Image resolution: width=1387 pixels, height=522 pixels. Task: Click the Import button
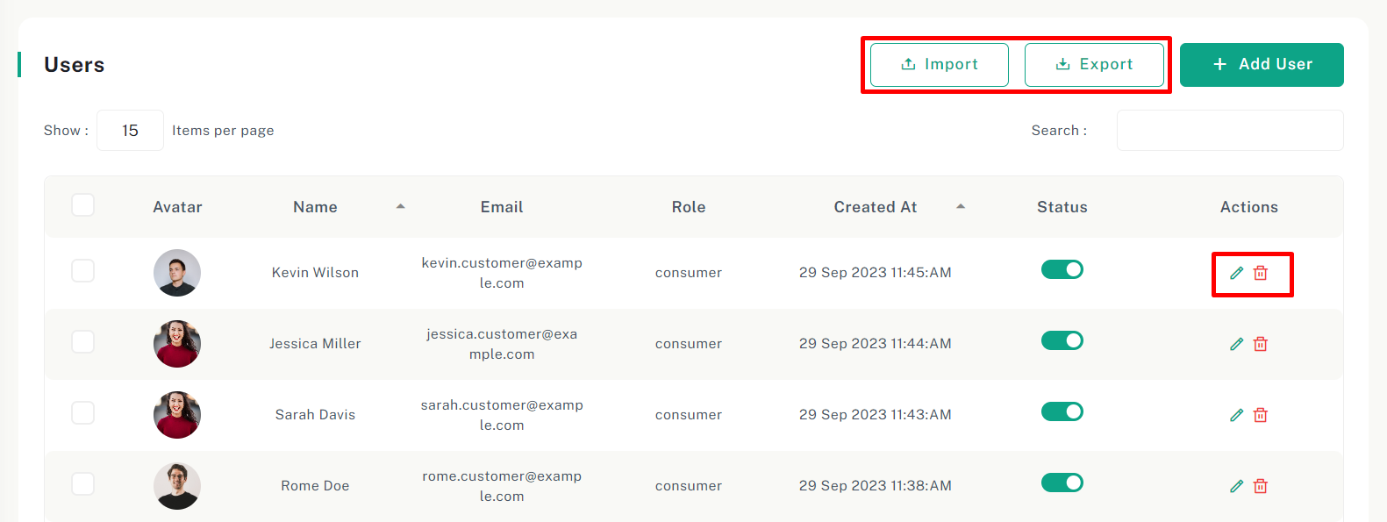[x=939, y=65]
